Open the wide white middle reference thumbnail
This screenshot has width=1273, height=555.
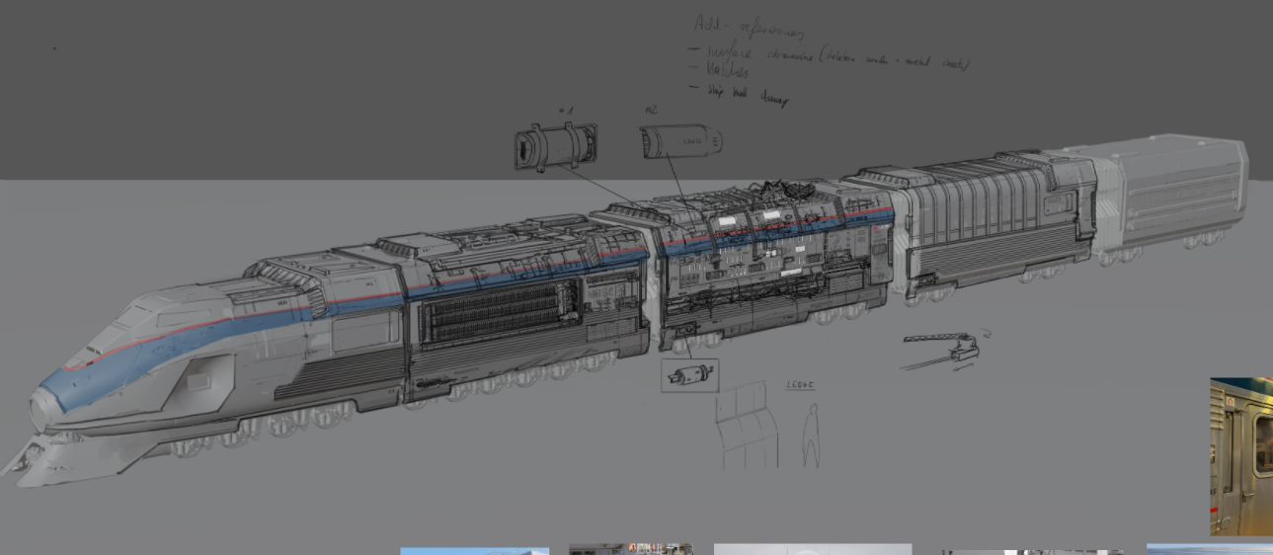coord(812,549)
